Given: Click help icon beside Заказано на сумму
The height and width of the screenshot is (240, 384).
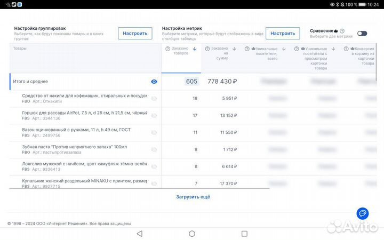Looking at the screenshot, I should coord(206,49).
